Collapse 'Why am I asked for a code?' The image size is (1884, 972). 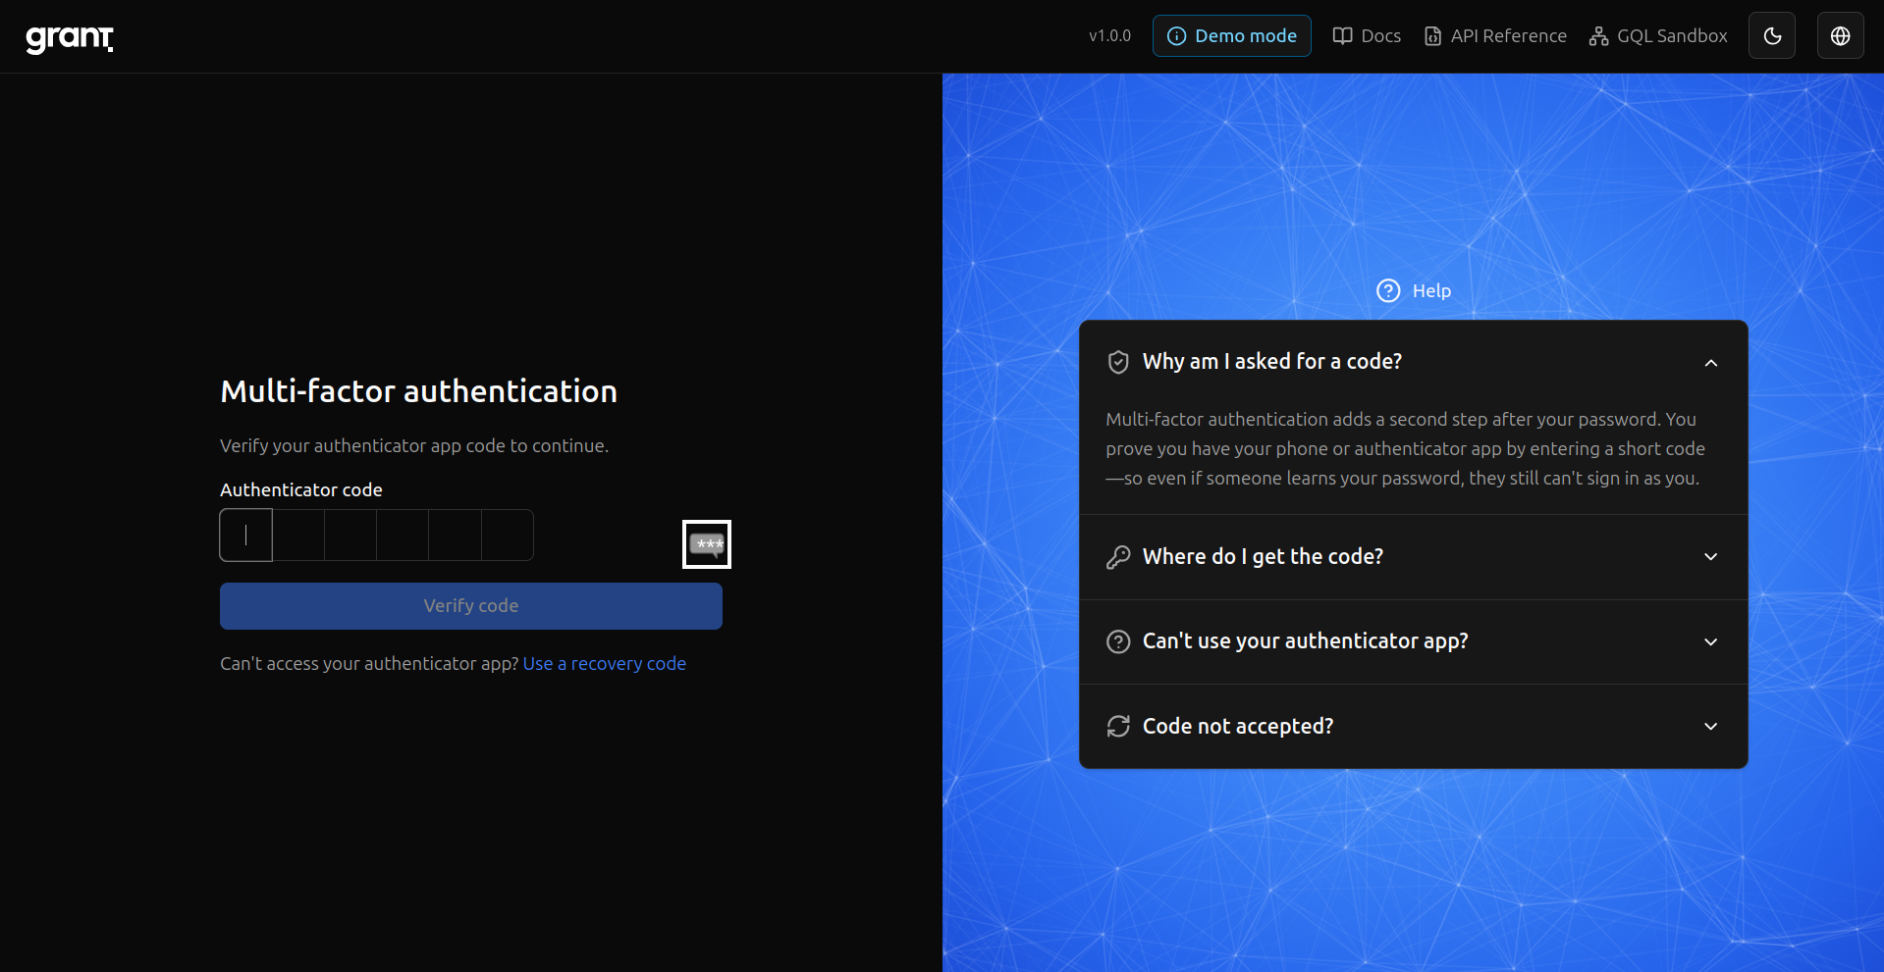click(1414, 362)
